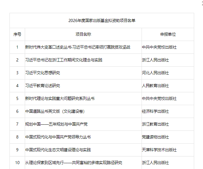Click publisher '经济科学出版社'

155,111
